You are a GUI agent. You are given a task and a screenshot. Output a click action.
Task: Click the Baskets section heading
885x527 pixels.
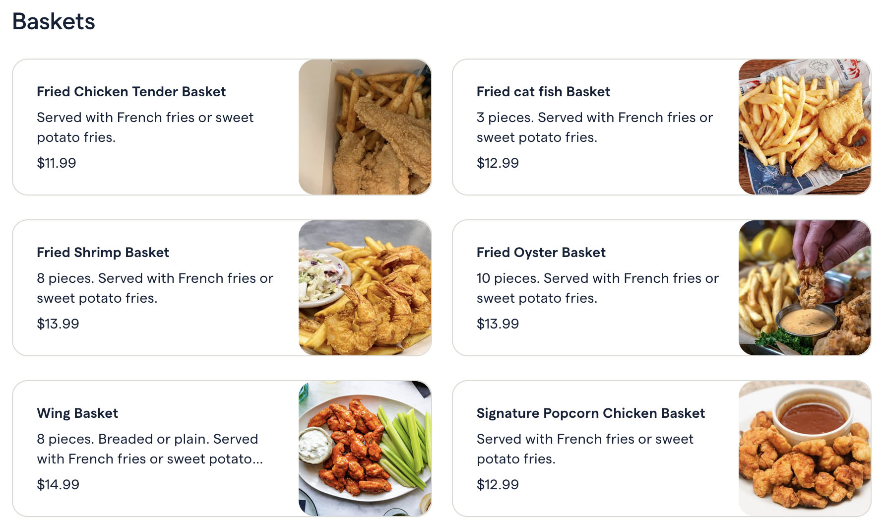[x=54, y=21]
